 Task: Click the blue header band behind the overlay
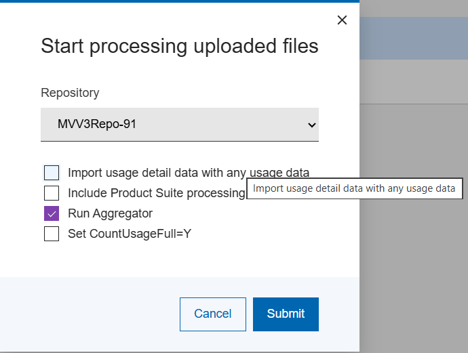tap(414, 39)
